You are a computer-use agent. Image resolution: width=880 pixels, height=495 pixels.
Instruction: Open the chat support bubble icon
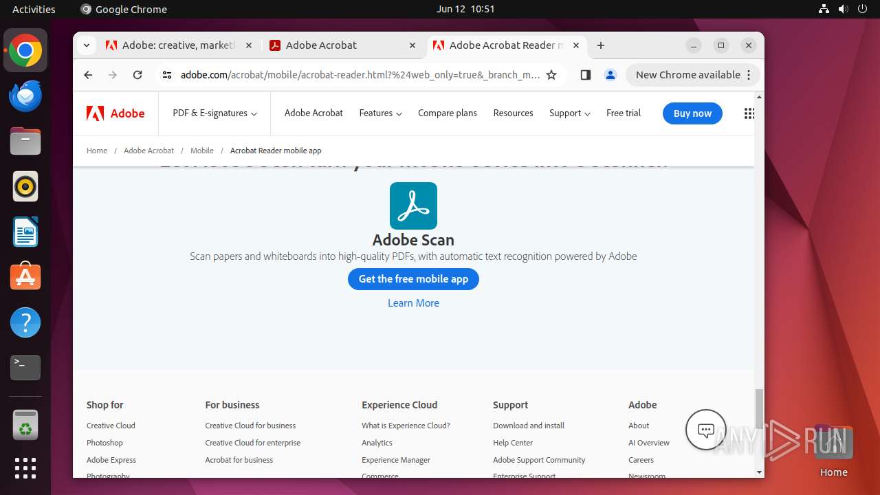point(706,430)
